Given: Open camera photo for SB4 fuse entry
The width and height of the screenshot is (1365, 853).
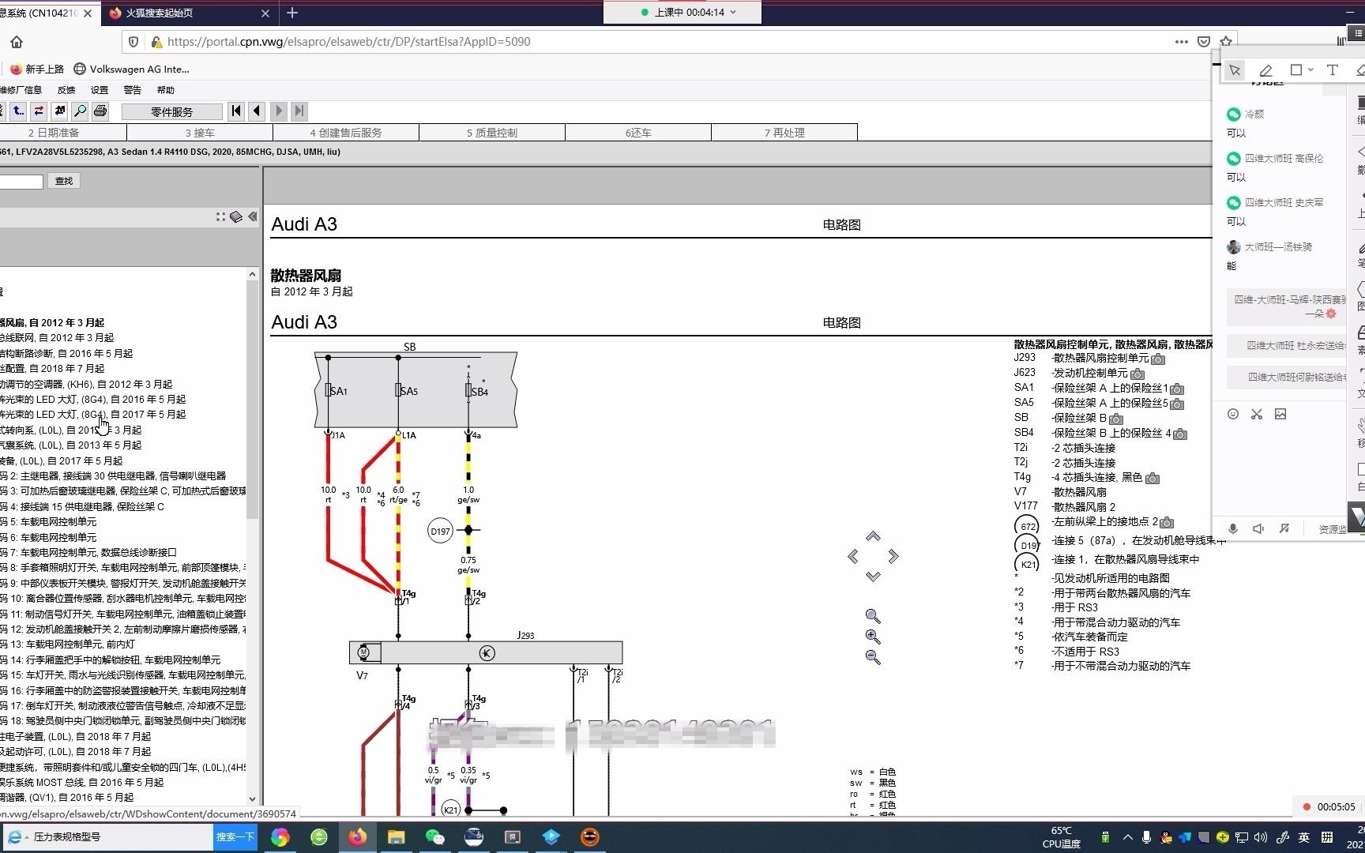Looking at the screenshot, I should pyautogui.click(x=1180, y=434).
